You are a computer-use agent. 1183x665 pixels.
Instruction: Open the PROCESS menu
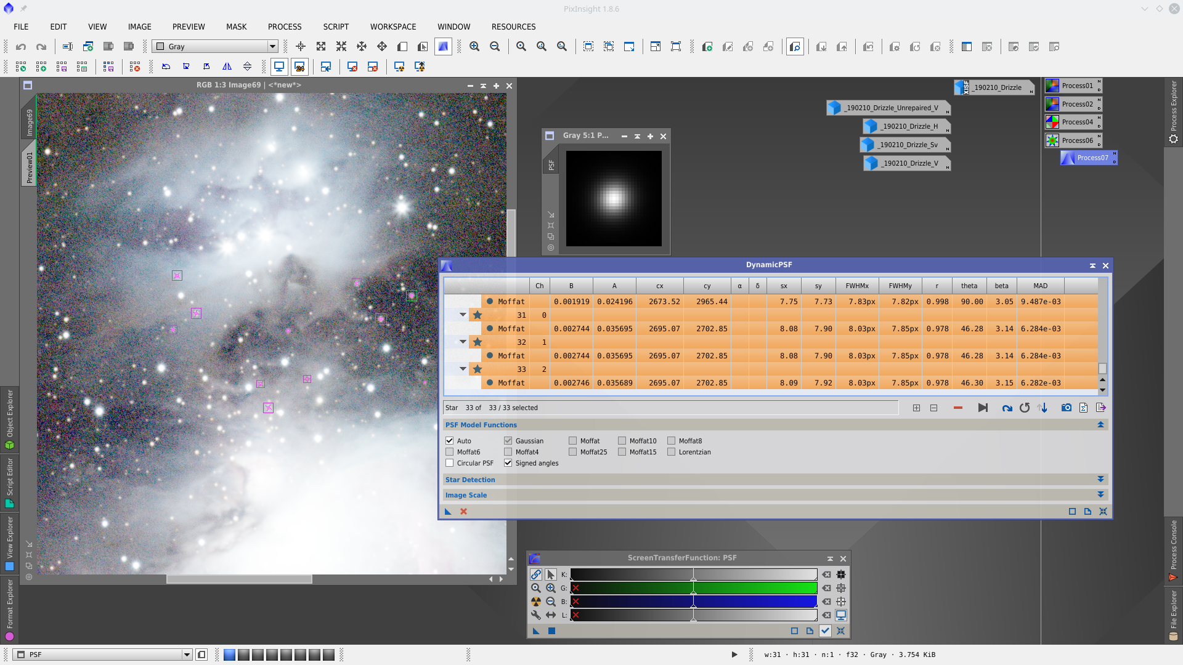[x=285, y=27]
